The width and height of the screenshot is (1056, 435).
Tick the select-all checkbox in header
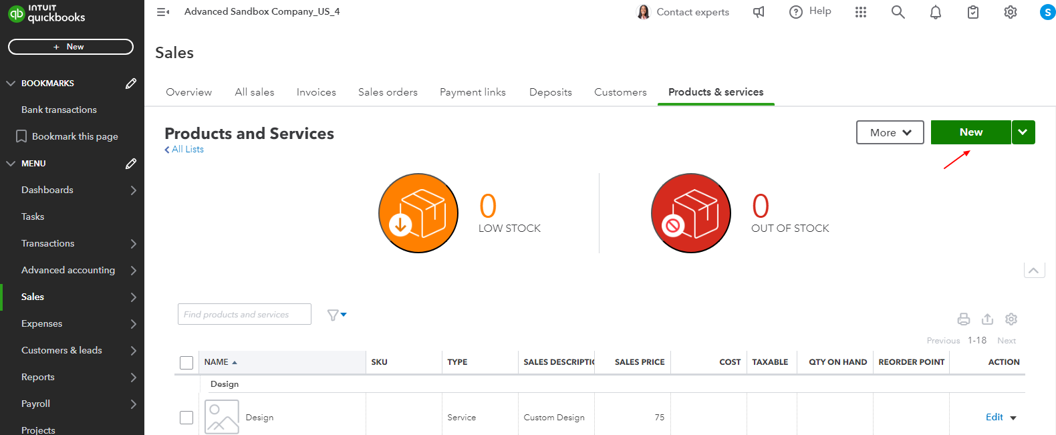tap(186, 362)
